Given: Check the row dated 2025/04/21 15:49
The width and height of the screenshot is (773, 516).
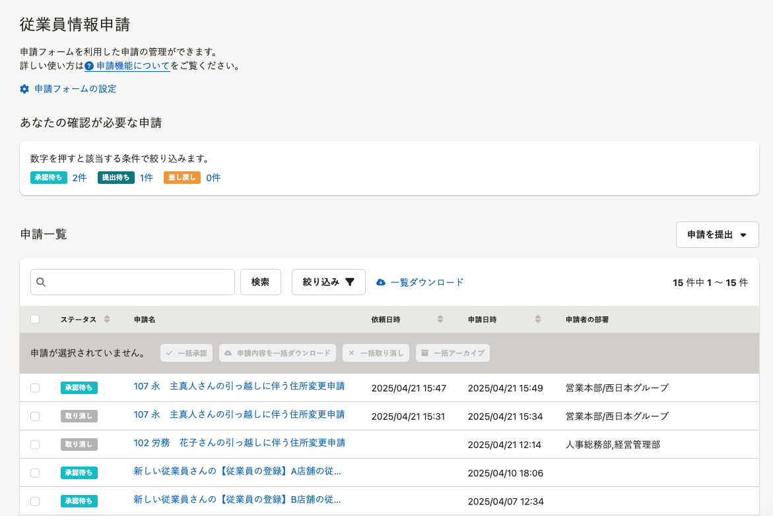Looking at the screenshot, I should (35, 388).
